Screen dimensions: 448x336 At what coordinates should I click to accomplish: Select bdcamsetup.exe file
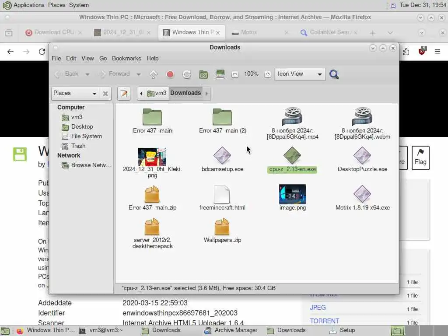[222, 159]
